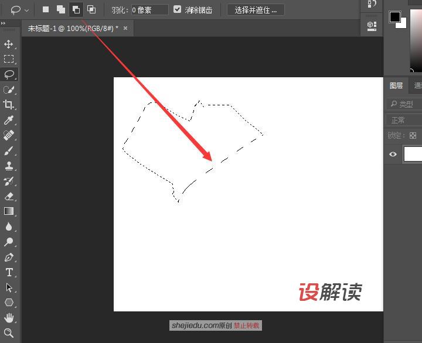The width and height of the screenshot is (422, 343).
Task: Choose Add to Selection mode
Action: pos(61,10)
